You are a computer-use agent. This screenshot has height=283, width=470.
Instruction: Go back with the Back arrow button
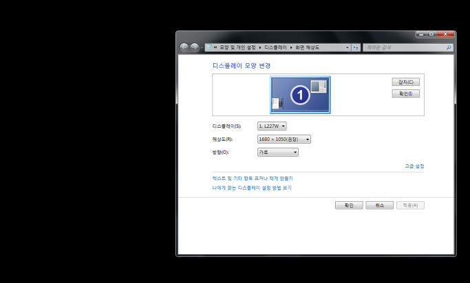point(184,47)
